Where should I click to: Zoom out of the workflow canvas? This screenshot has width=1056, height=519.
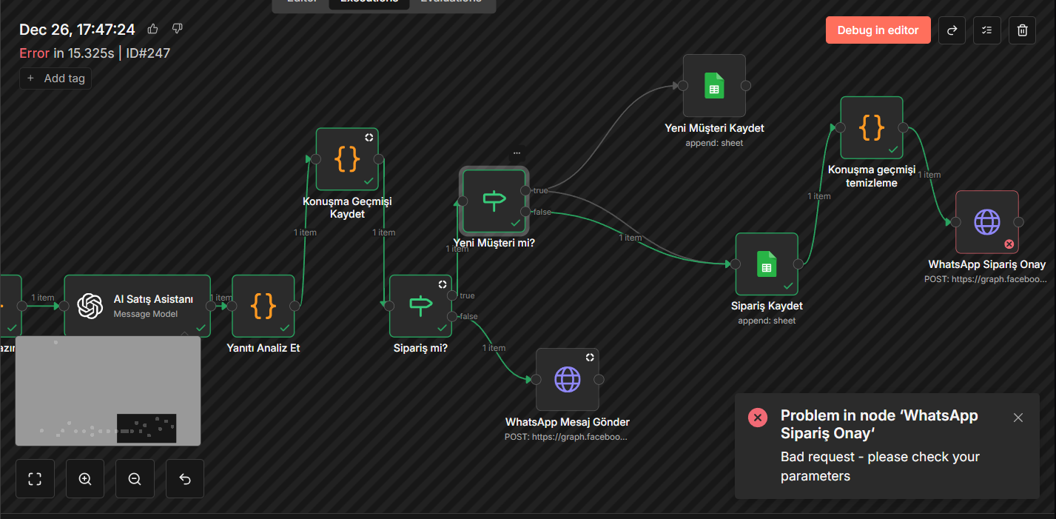[x=135, y=479]
